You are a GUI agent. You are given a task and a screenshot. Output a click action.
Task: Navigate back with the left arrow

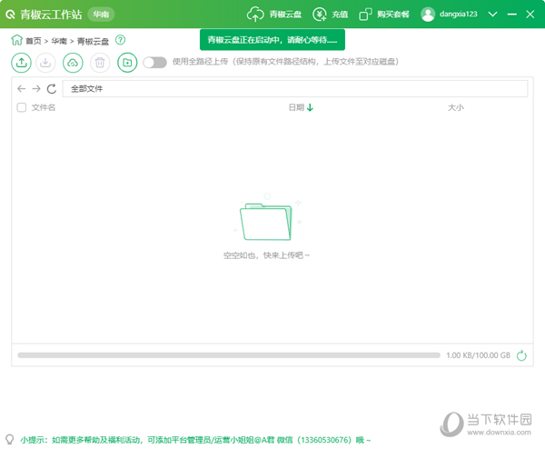pos(22,89)
